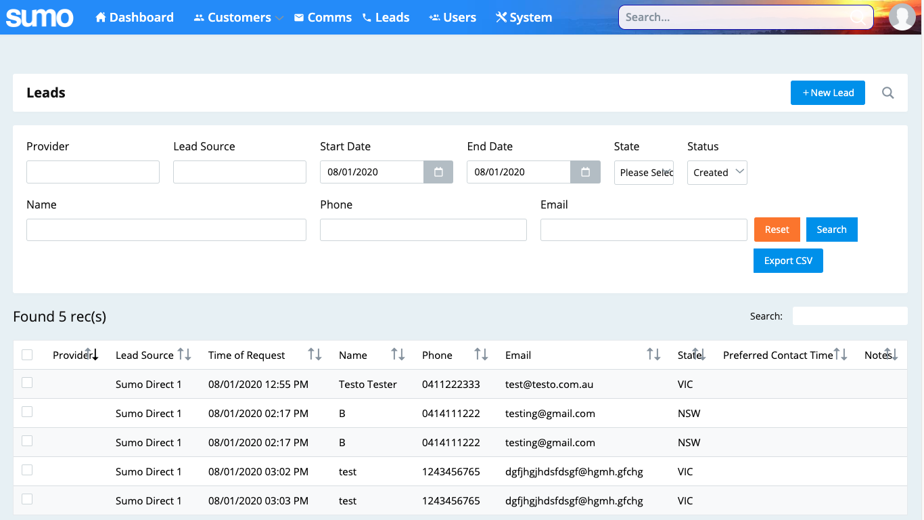Click the Export CSV button

tap(788, 261)
